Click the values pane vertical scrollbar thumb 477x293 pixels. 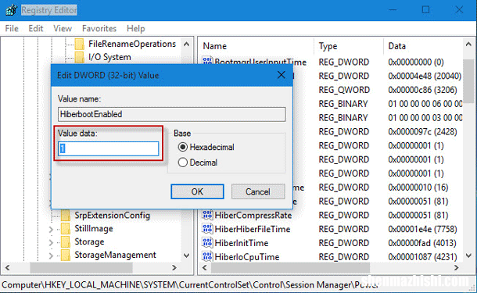pyautogui.click(x=468, y=80)
